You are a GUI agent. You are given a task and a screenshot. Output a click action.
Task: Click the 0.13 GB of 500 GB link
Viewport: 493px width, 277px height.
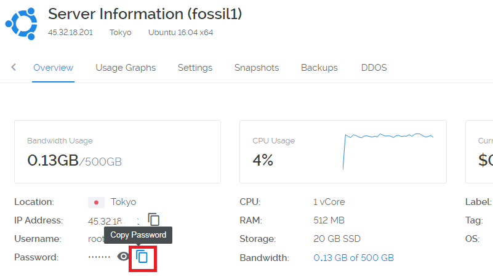click(x=354, y=258)
